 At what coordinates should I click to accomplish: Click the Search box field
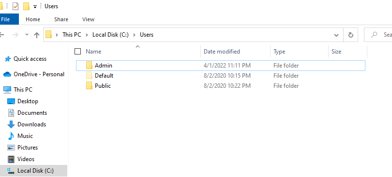point(378,35)
